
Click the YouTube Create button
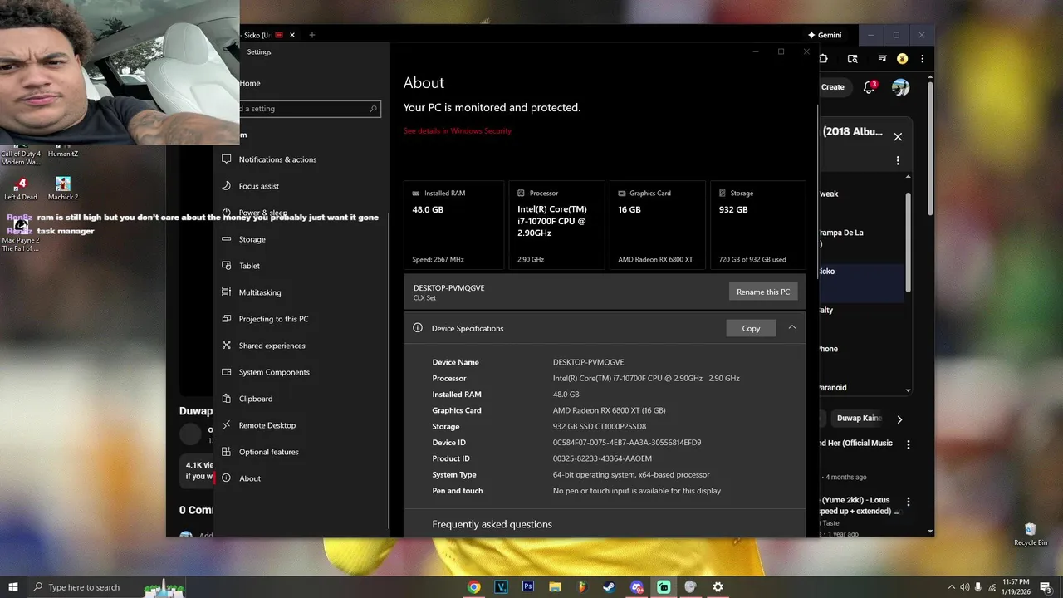pyautogui.click(x=832, y=87)
